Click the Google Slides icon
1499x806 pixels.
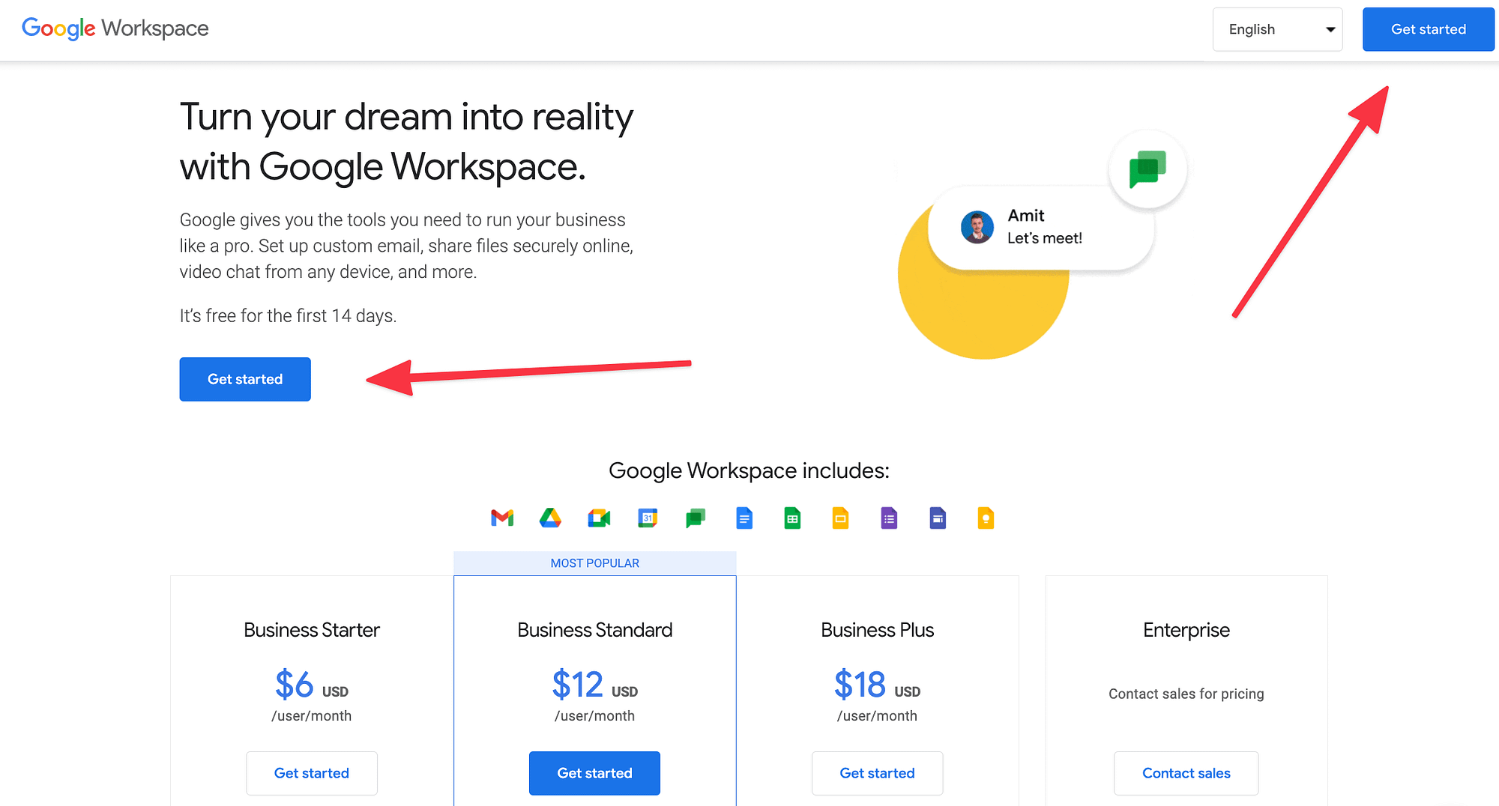point(841,518)
